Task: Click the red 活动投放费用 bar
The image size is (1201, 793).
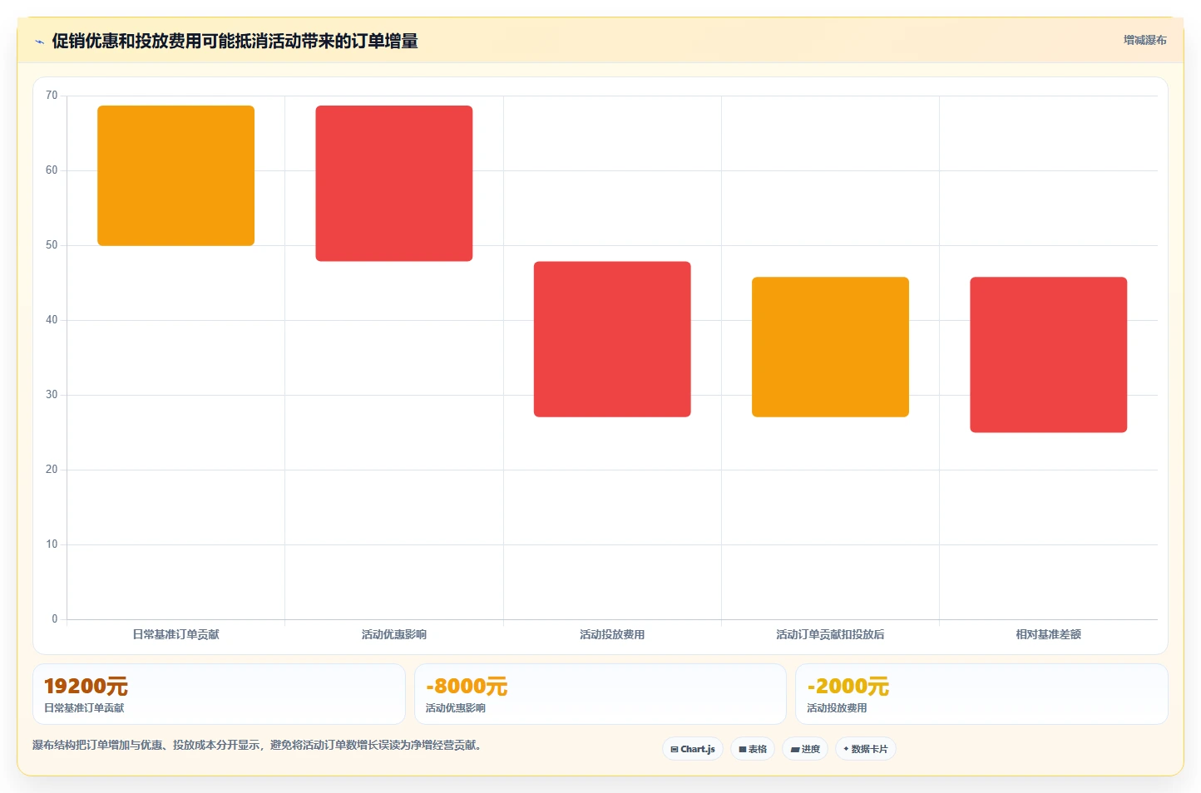Action: [612, 339]
